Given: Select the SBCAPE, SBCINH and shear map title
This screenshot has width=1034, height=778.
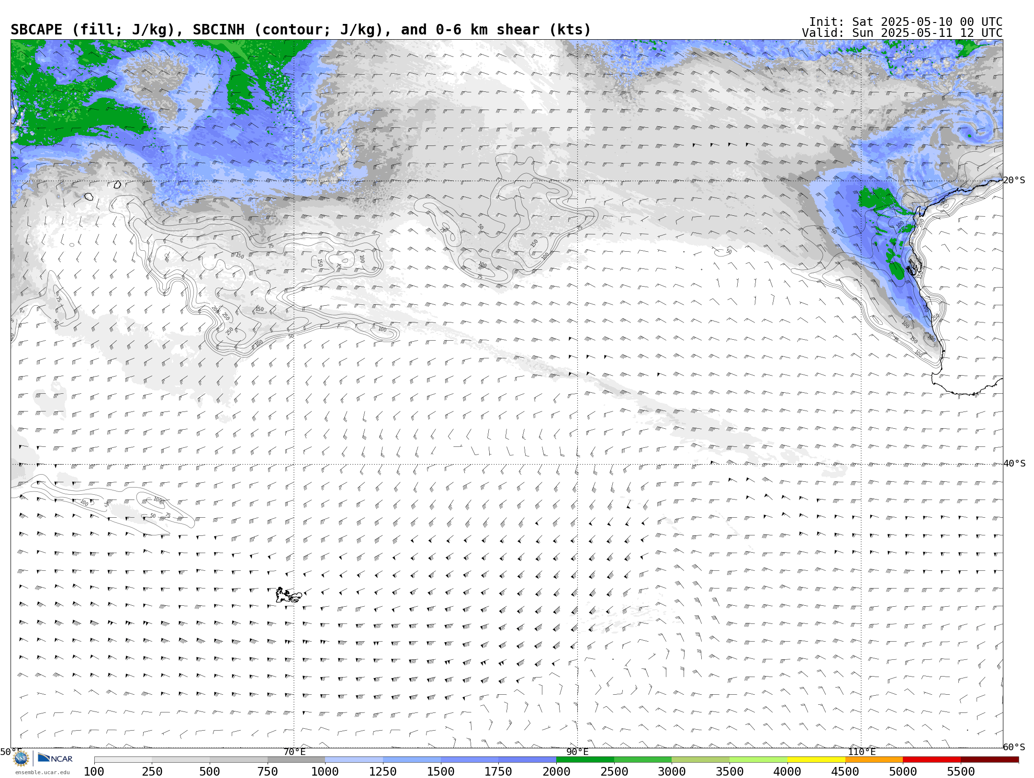Looking at the screenshot, I should coord(301,30).
